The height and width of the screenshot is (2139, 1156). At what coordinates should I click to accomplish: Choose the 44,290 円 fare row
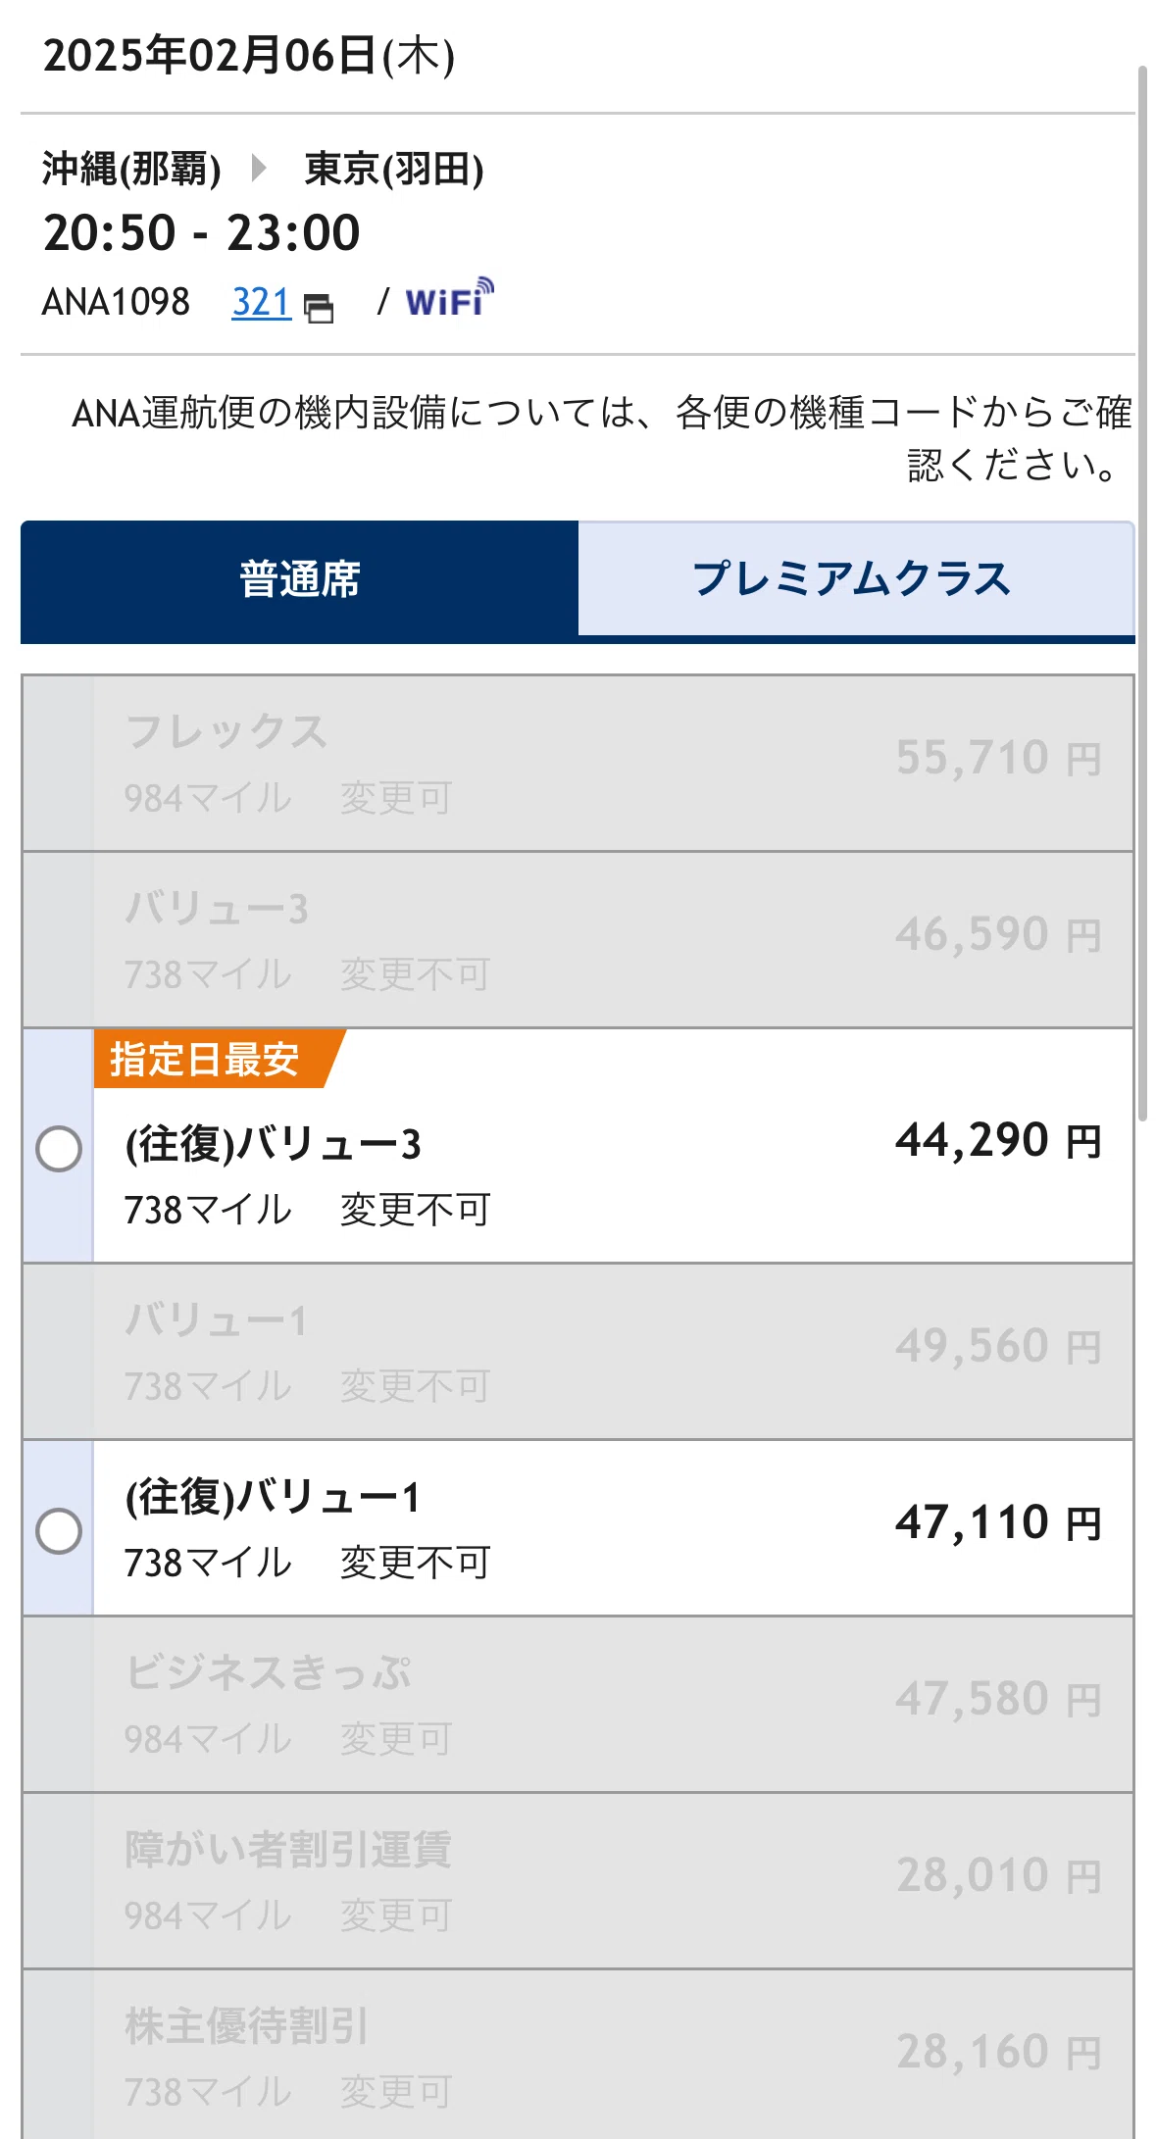[x=578, y=1145]
